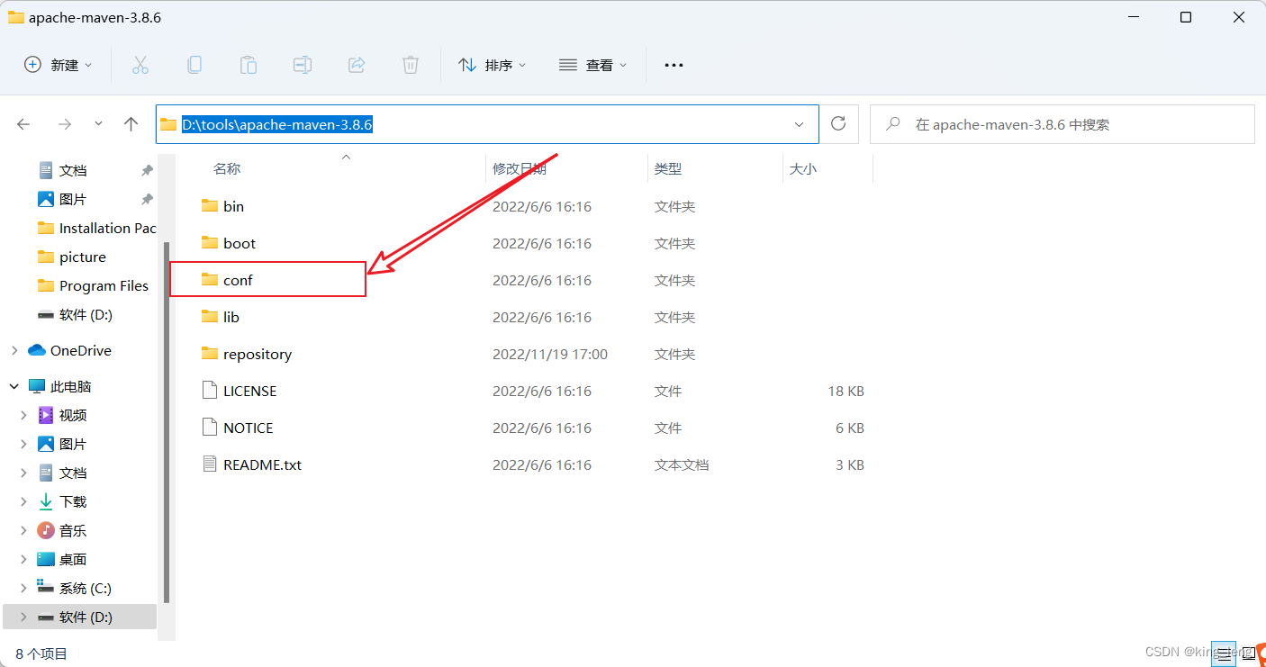Sort by the 大小 column header
Image resolution: width=1266 pixels, height=667 pixels.
[803, 168]
